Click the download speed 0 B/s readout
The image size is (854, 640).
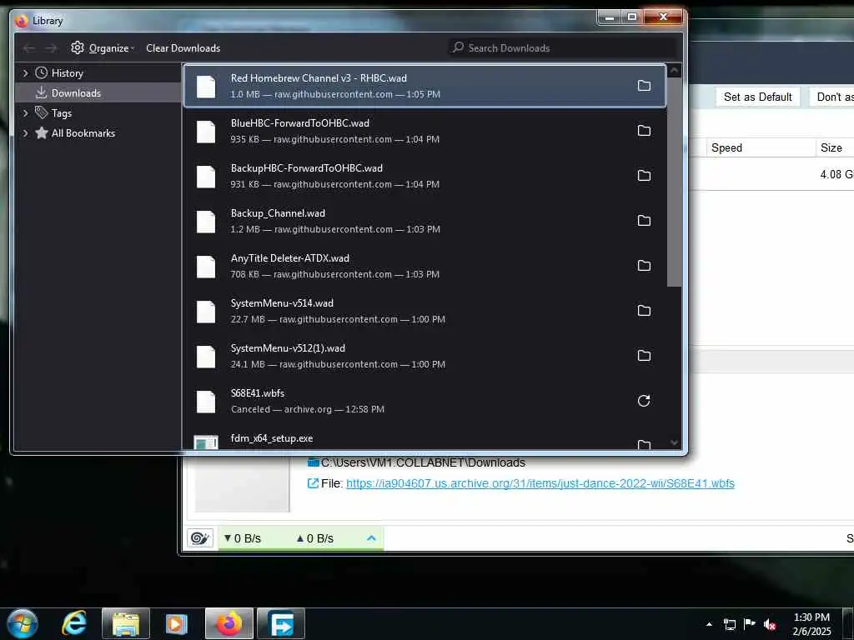(x=243, y=538)
